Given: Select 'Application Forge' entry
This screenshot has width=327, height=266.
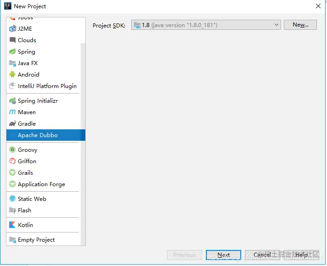Looking at the screenshot, I should pyautogui.click(x=44, y=184).
